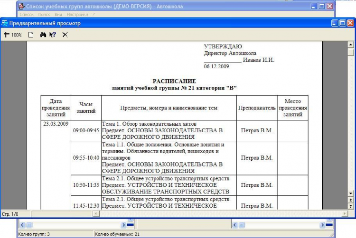The width and height of the screenshot is (356, 238).
Task: Open the ? help menu in the background window
Action: 94,15
